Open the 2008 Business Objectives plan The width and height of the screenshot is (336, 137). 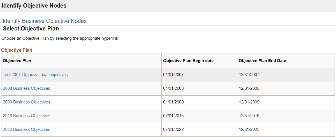click(x=26, y=88)
